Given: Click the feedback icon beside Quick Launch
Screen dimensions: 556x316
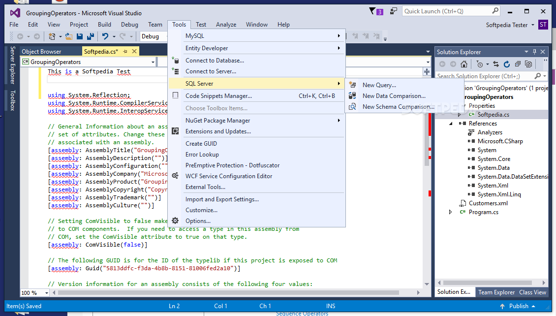Looking at the screenshot, I should [x=393, y=11].
